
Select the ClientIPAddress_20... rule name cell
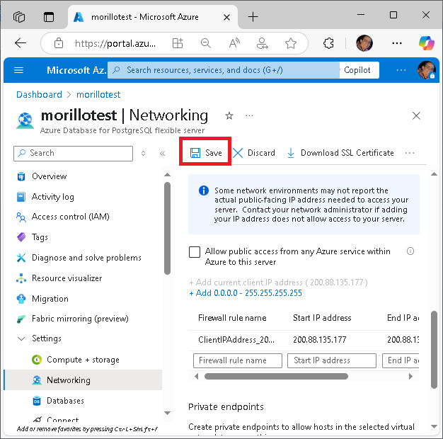[236, 339]
